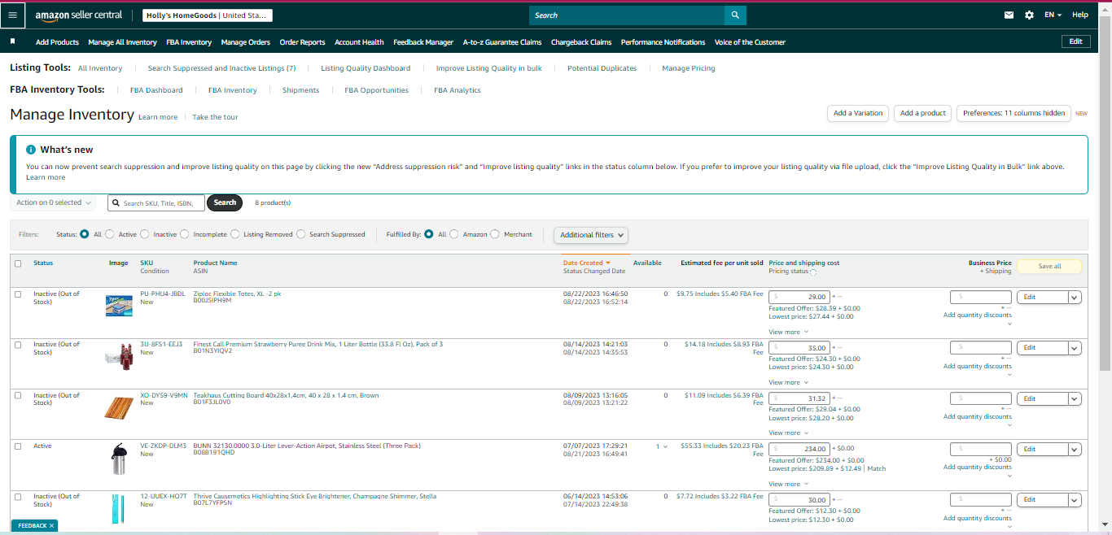Open the Help link

click(x=1079, y=15)
